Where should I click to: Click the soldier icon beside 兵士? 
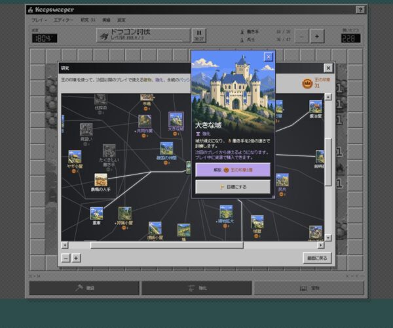(242, 39)
